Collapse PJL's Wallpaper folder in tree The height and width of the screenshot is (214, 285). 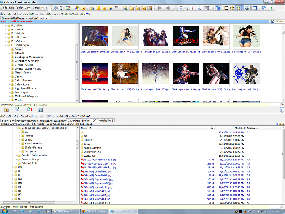pyautogui.click(x=6, y=45)
